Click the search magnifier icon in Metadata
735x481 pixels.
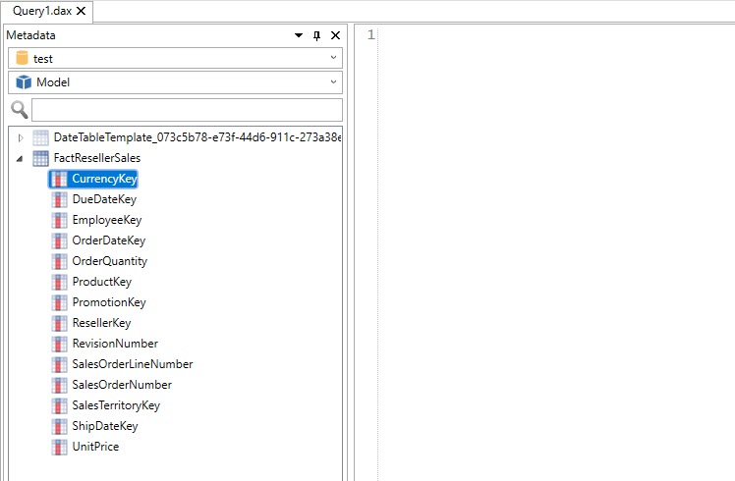click(x=19, y=109)
